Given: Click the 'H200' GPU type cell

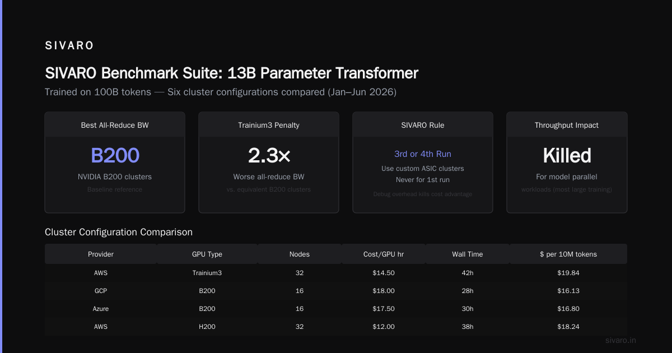Looking at the screenshot, I should (x=207, y=327).
